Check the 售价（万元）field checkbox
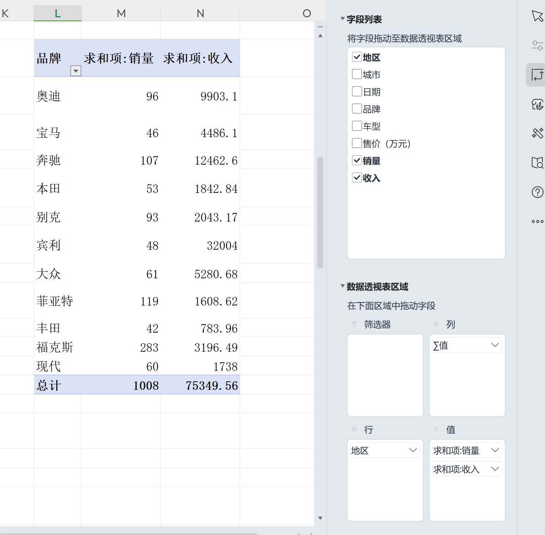545x535 pixels. (x=357, y=143)
